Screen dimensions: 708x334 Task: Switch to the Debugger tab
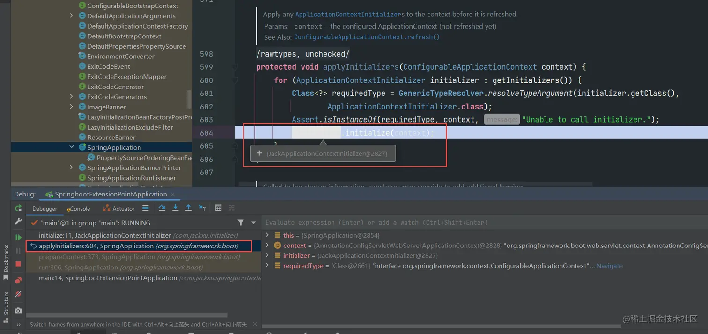[44, 209]
